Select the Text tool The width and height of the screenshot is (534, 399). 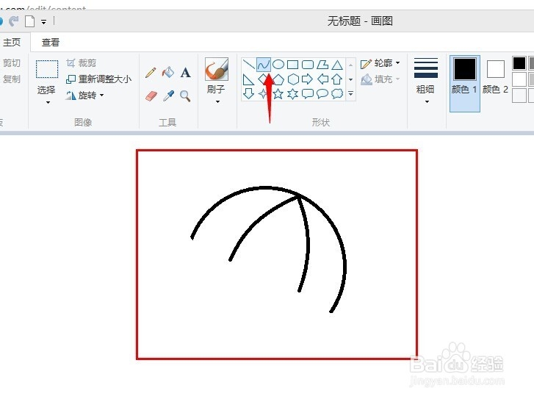pyautogui.click(x=186, y=73)
